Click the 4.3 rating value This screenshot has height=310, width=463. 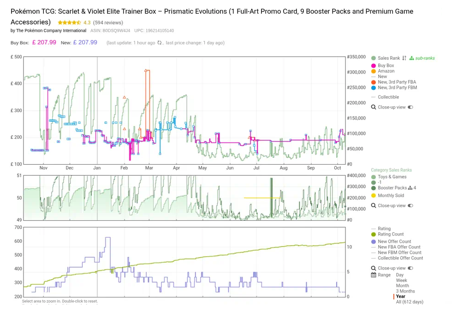[87, 23]
